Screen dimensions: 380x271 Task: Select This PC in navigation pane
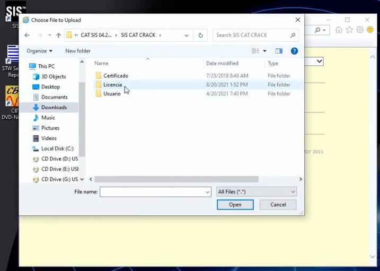(x=46, y=66)
